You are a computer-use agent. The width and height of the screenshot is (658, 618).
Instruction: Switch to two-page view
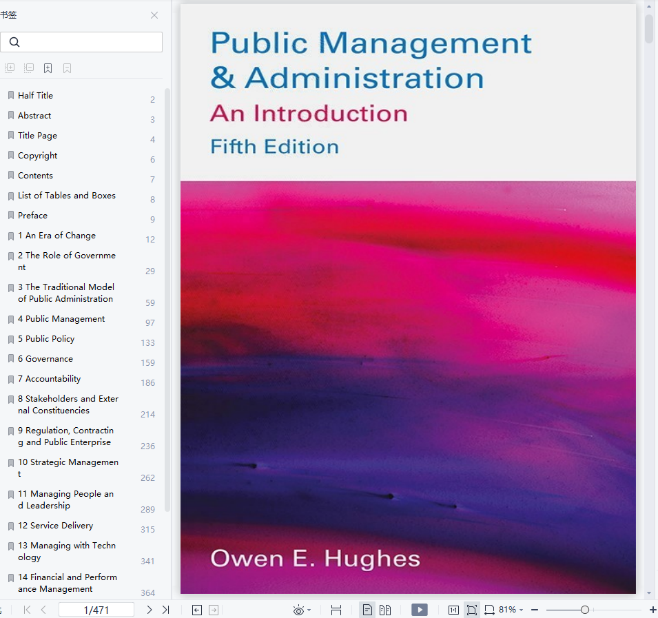click(x=385, y=610)
